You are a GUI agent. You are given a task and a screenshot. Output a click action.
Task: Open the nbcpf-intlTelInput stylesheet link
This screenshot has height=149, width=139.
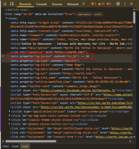coord(122,128)
